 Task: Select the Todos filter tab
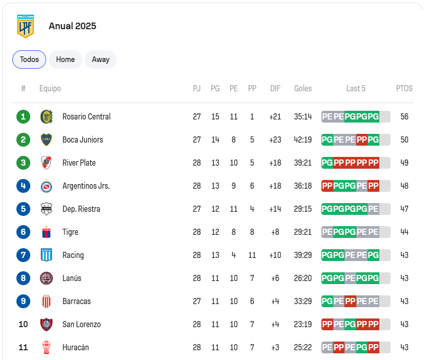29,59
